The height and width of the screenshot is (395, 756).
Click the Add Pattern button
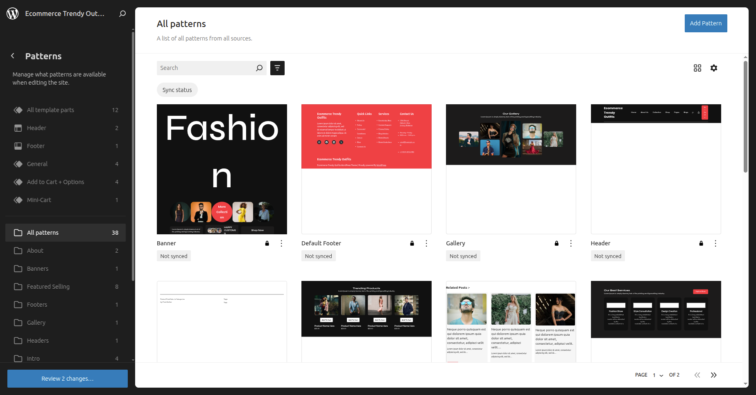706,23
